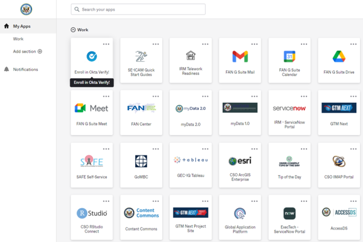
Task: Open options menu for myData 2.0
Action: tap(205, 96)
